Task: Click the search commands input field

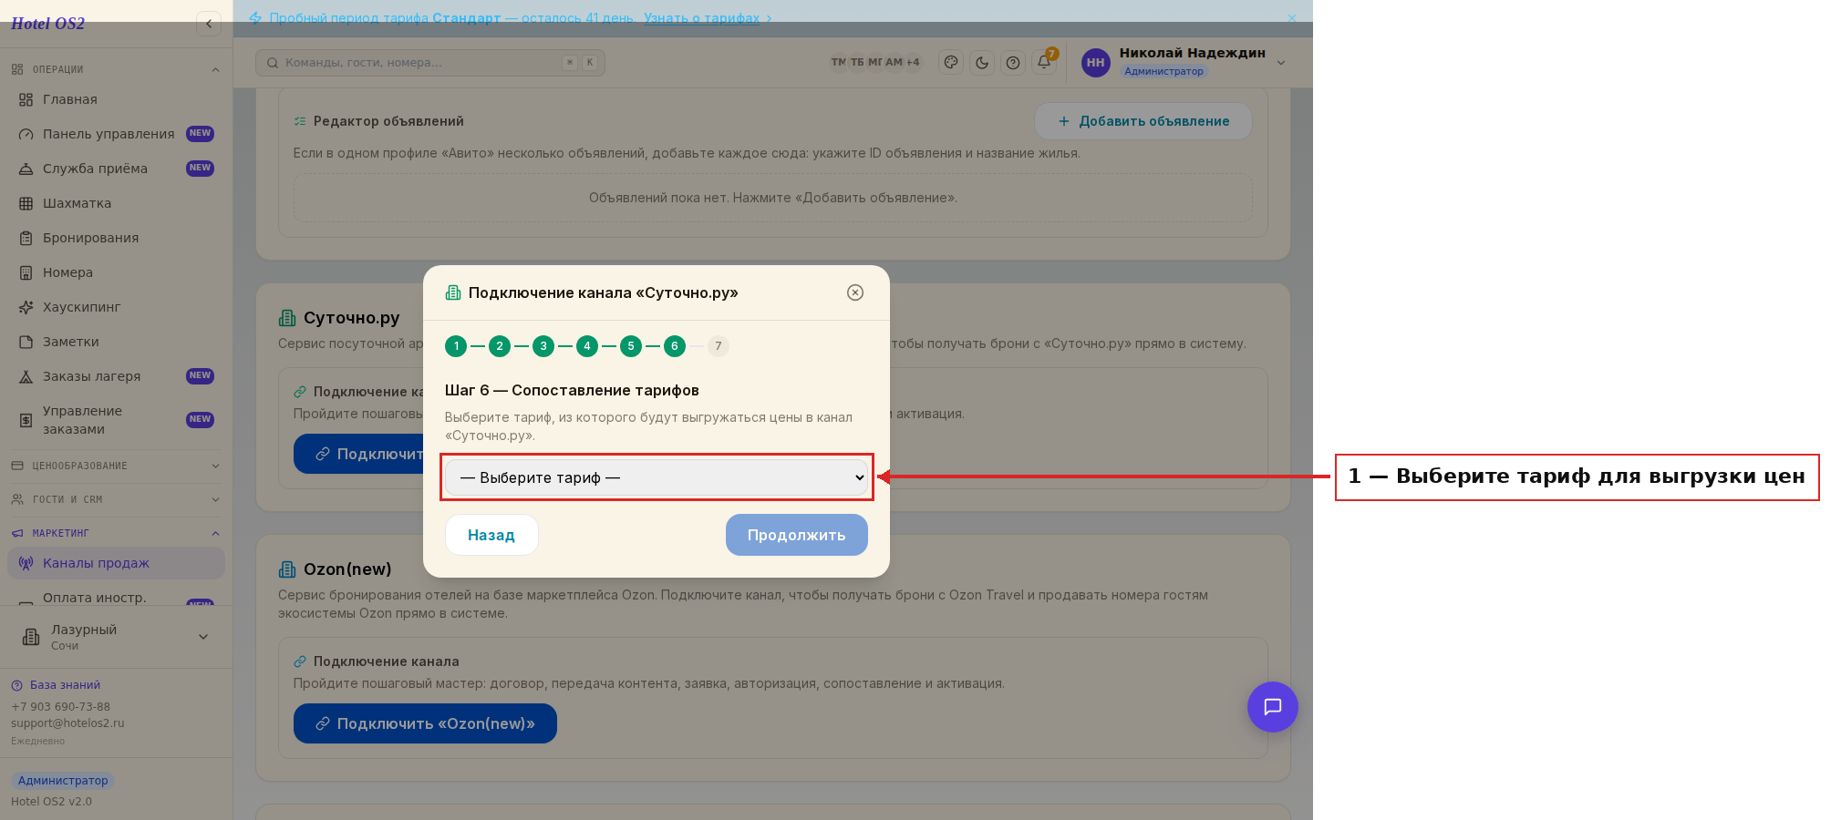Action: (430, 63)
